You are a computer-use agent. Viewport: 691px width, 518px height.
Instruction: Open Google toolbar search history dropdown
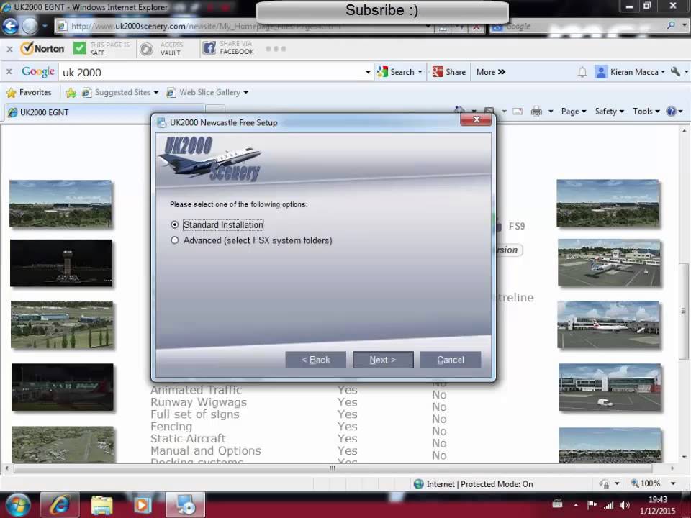[x=368, y=72]
